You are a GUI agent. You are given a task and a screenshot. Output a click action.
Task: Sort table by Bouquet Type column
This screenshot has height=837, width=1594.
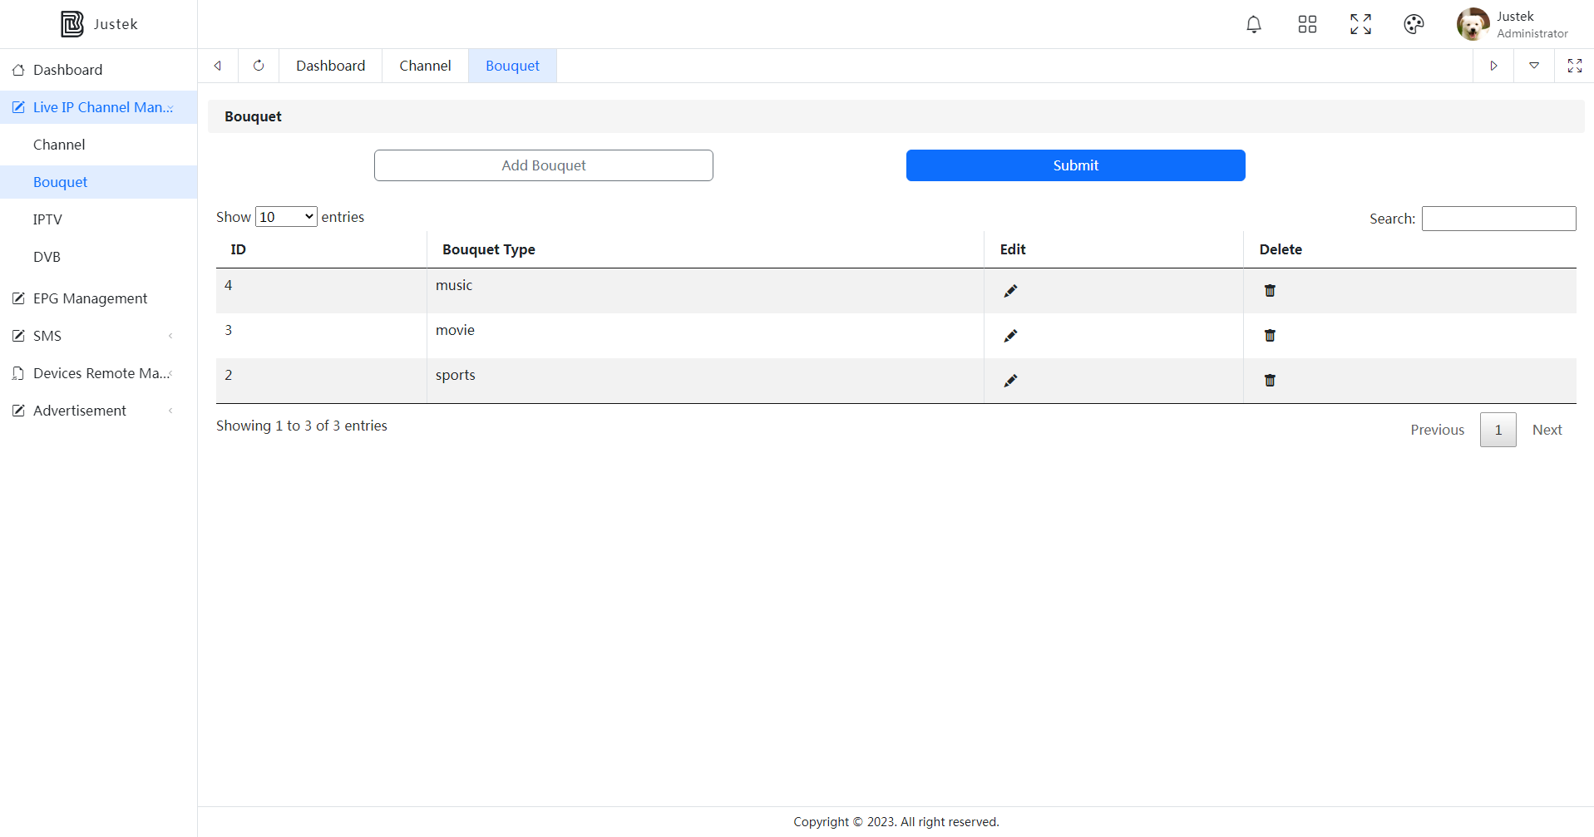point(705,249)
